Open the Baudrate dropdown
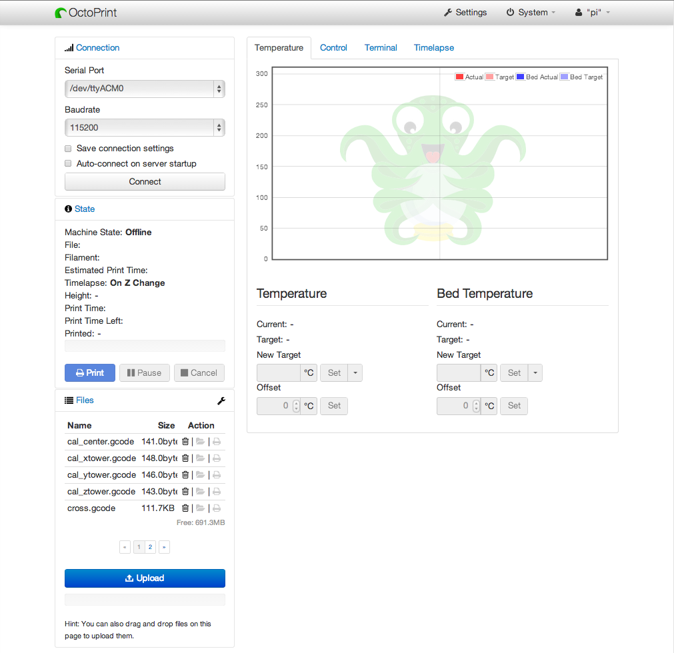Screen dimensions: 674x653 (145, 127)
